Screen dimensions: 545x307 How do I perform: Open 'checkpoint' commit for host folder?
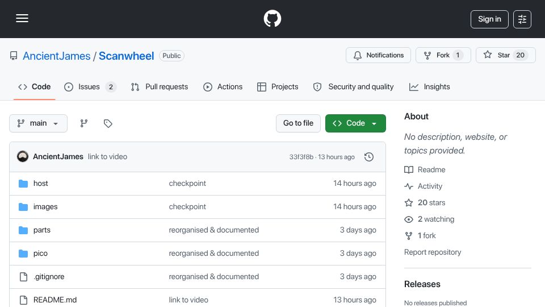pos(187,184)
